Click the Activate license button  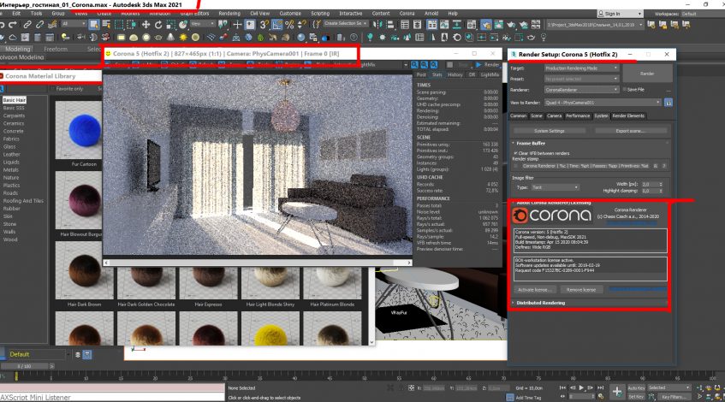tap(537, 290)
